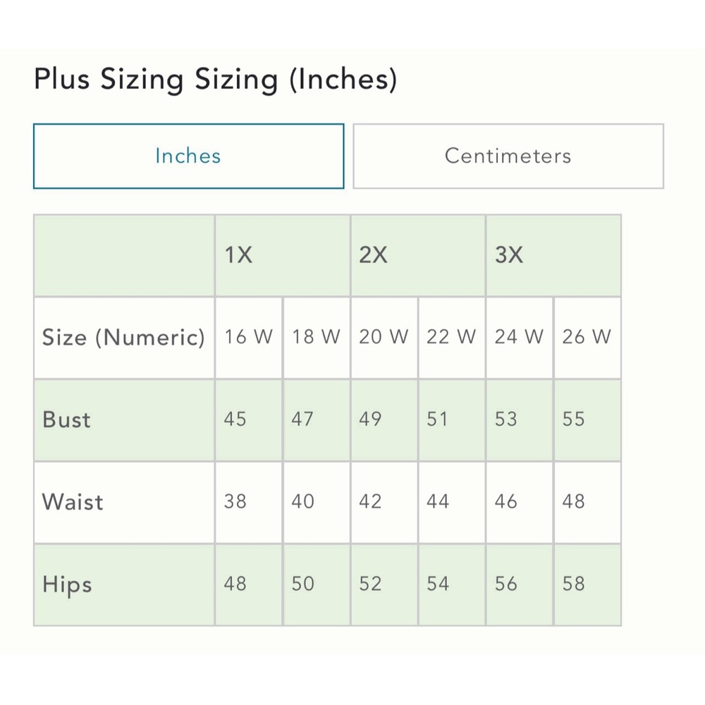
Task: Select the Waist row label
Action: [x=73, y=502]
